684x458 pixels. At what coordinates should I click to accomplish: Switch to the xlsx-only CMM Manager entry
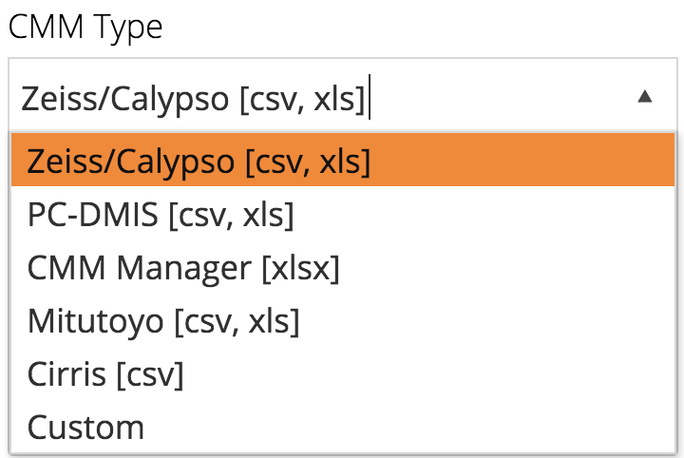click(x=343, y=267)
